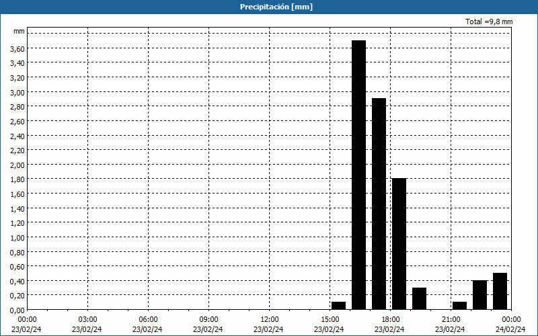Select the 03:00 time axis label

pyautogui.click(x=87, y=319)
